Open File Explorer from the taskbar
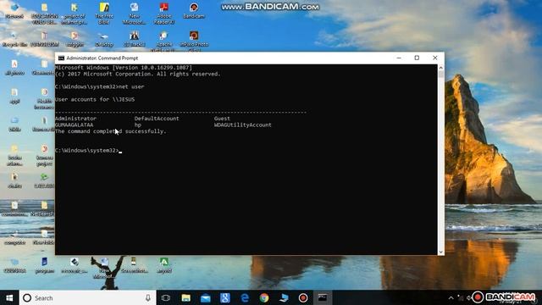Viewport: 542px width, 305px height. (x=186, y=297)
